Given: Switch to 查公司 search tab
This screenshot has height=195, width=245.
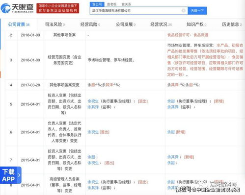Looking at the screenshot, I should point(97,4).
